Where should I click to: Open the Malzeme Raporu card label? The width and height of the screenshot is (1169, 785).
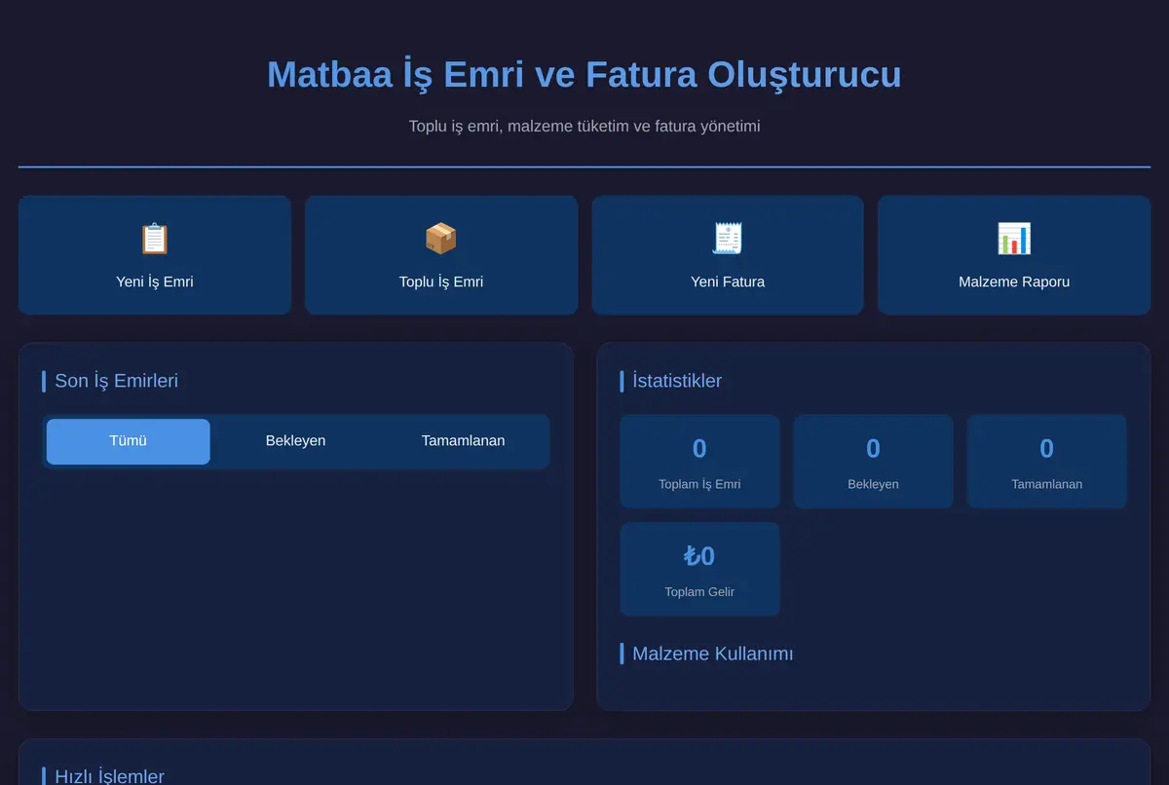tap(1014, 281)
